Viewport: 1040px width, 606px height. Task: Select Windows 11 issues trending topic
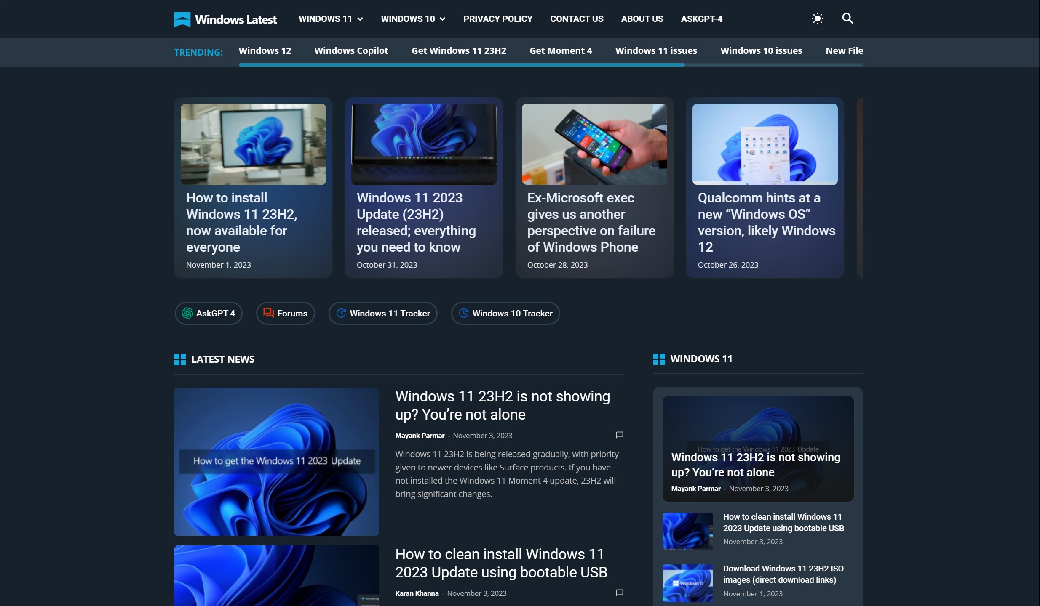pyautogui.click(x=656, y=50)
